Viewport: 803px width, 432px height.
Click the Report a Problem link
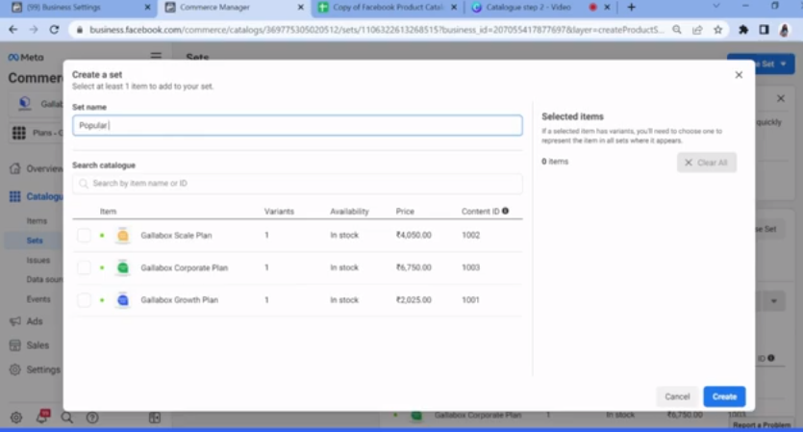pyautogui.click(x=762, y=425)
